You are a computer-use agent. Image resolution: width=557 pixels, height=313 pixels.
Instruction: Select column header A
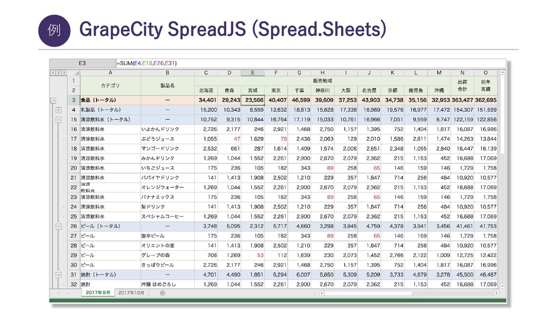110,73
